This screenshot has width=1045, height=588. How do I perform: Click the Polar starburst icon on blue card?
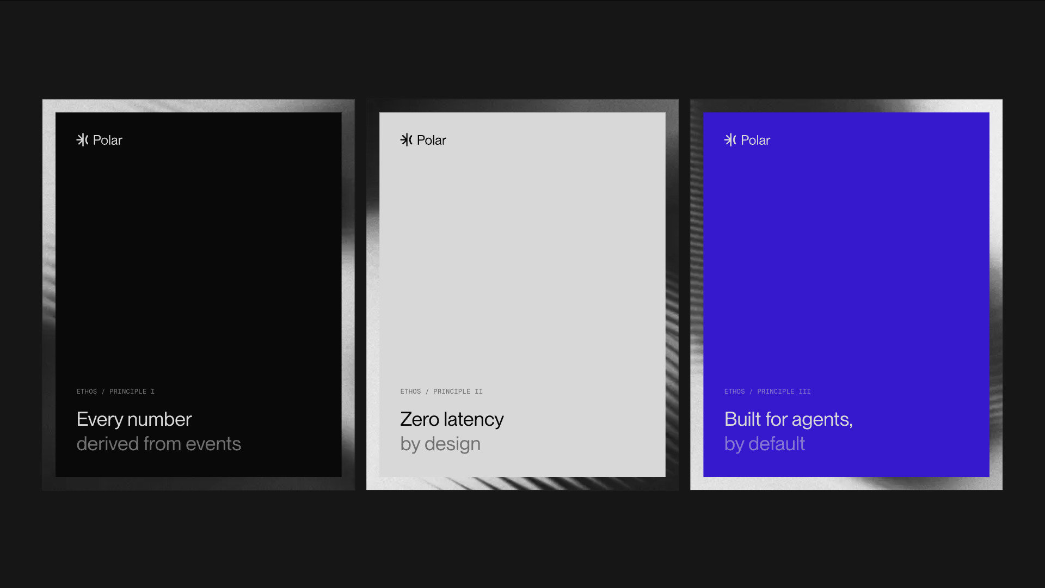730,140
